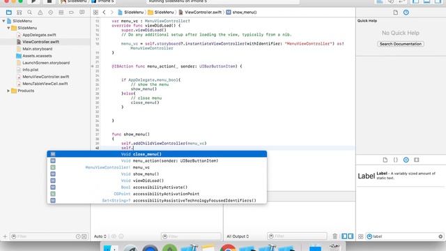Show the Media library
Screen dimensions: 446x251
point(417,160)
